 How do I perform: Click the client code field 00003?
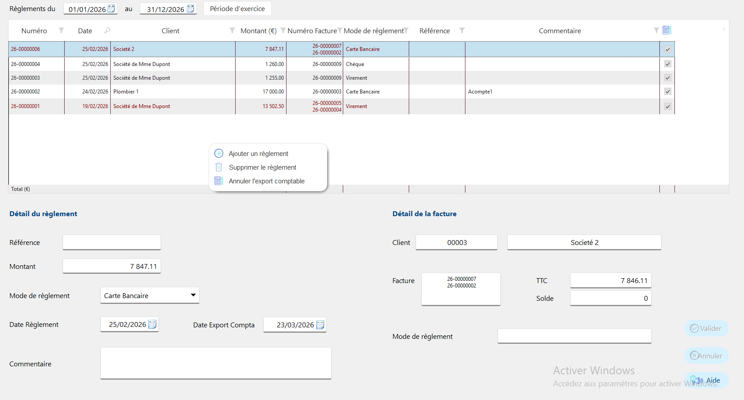[x=457, y=242]
